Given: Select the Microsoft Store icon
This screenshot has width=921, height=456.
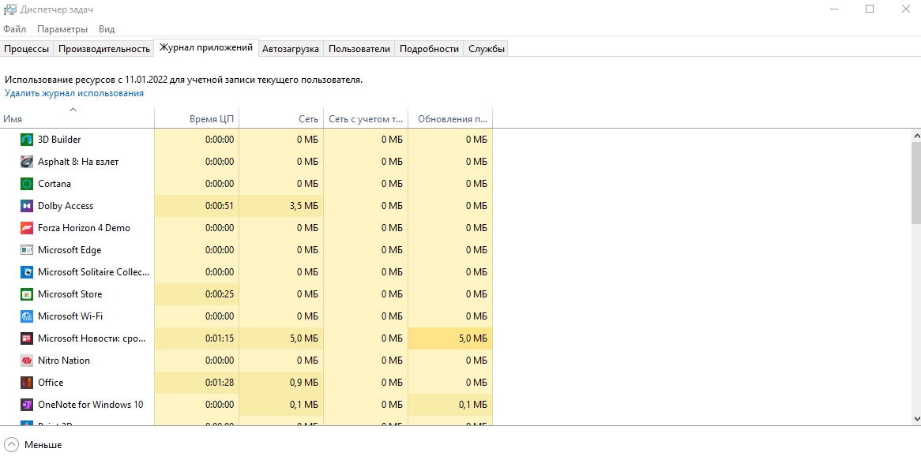Looking at the screenshot, I should tap(27, 294).
